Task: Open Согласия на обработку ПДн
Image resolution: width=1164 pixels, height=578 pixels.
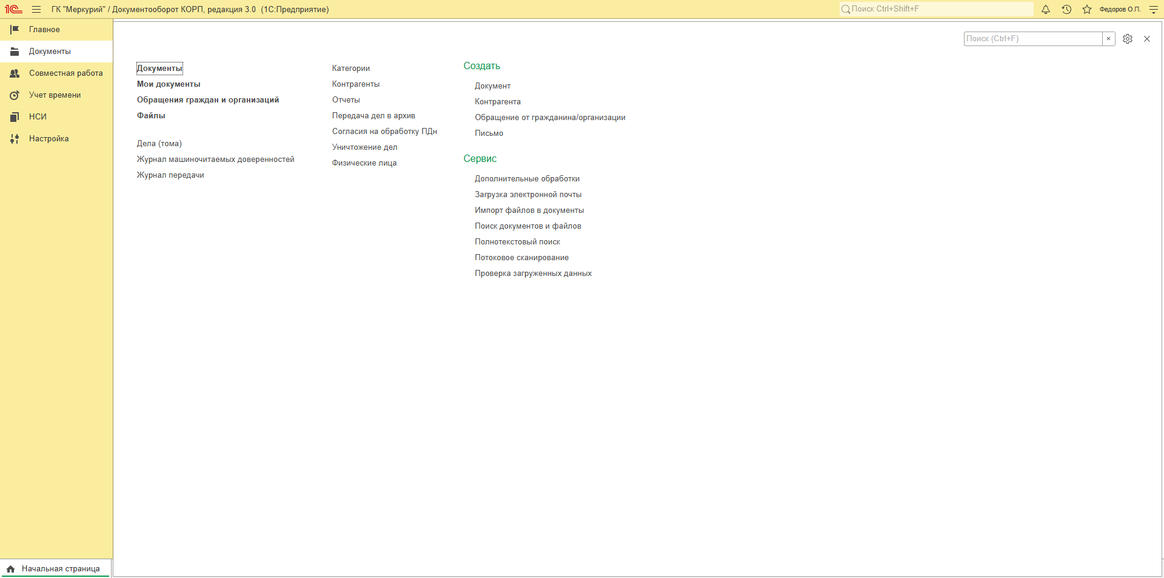Action: point(384,132)
